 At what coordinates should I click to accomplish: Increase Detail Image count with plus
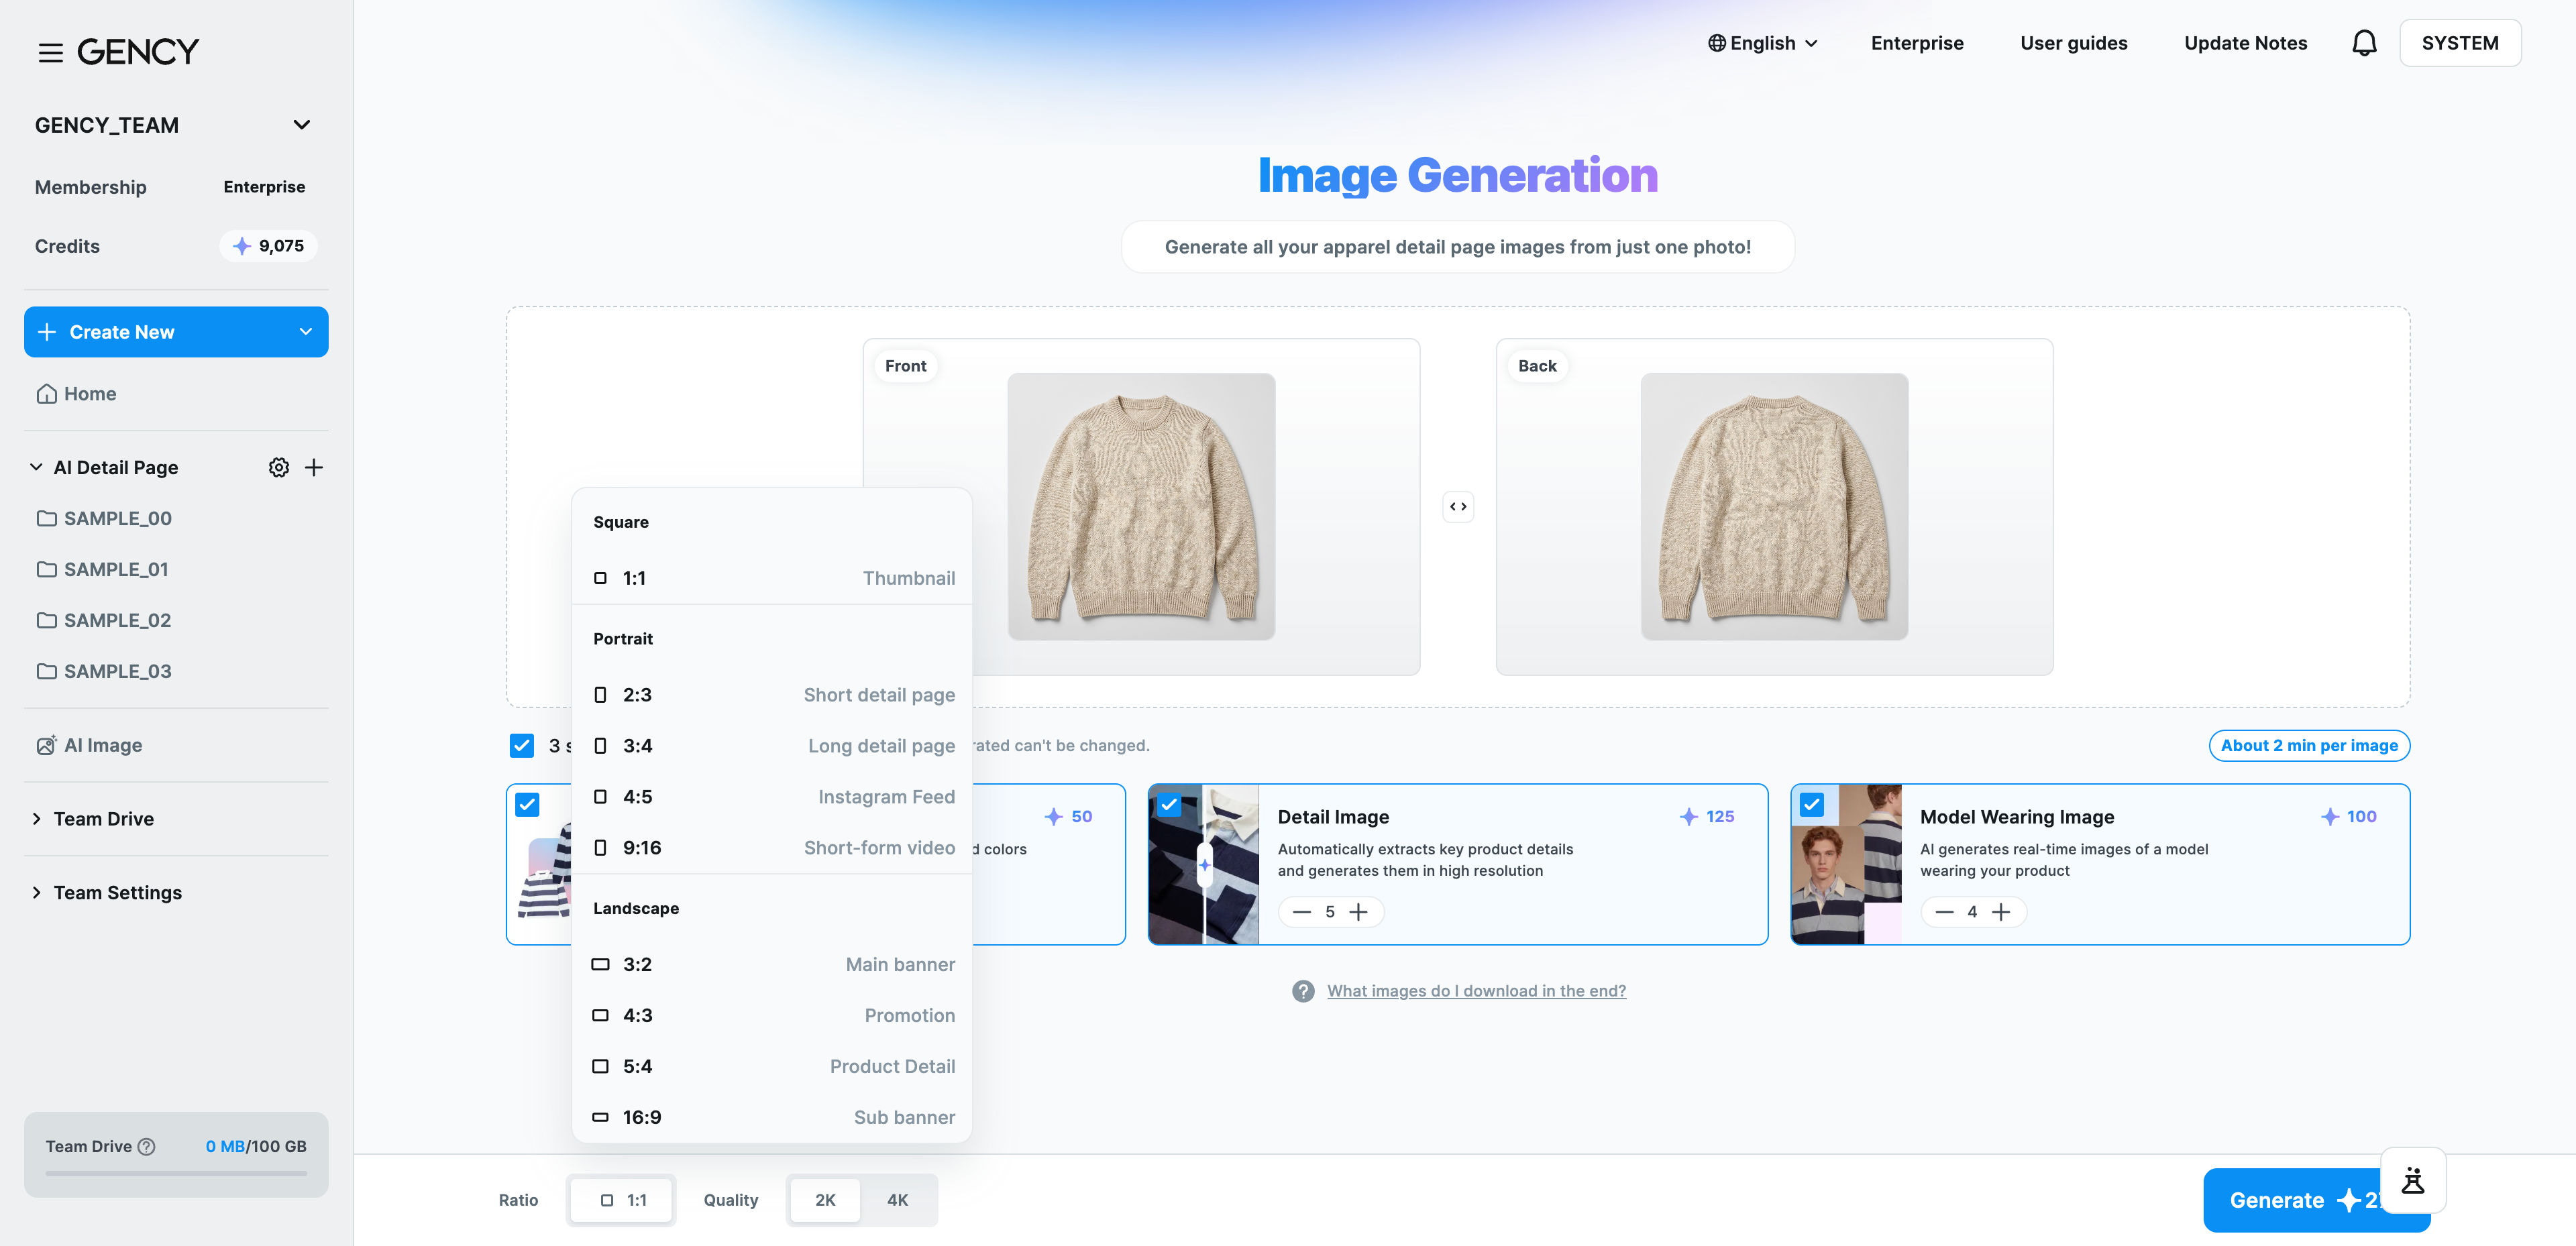[x=1358, y=912]
